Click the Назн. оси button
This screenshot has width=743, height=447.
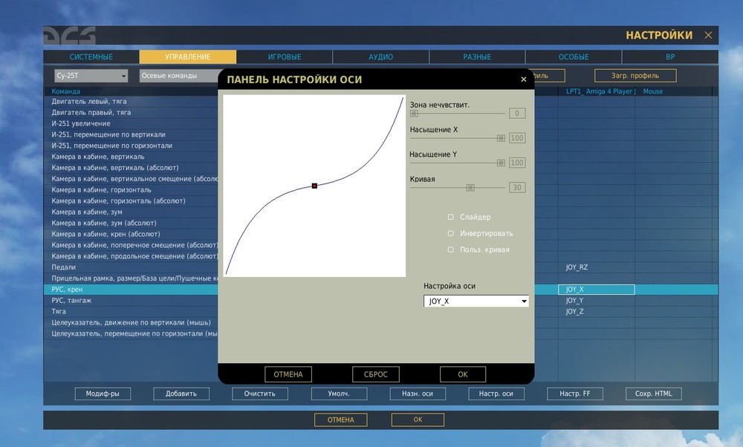418,394
